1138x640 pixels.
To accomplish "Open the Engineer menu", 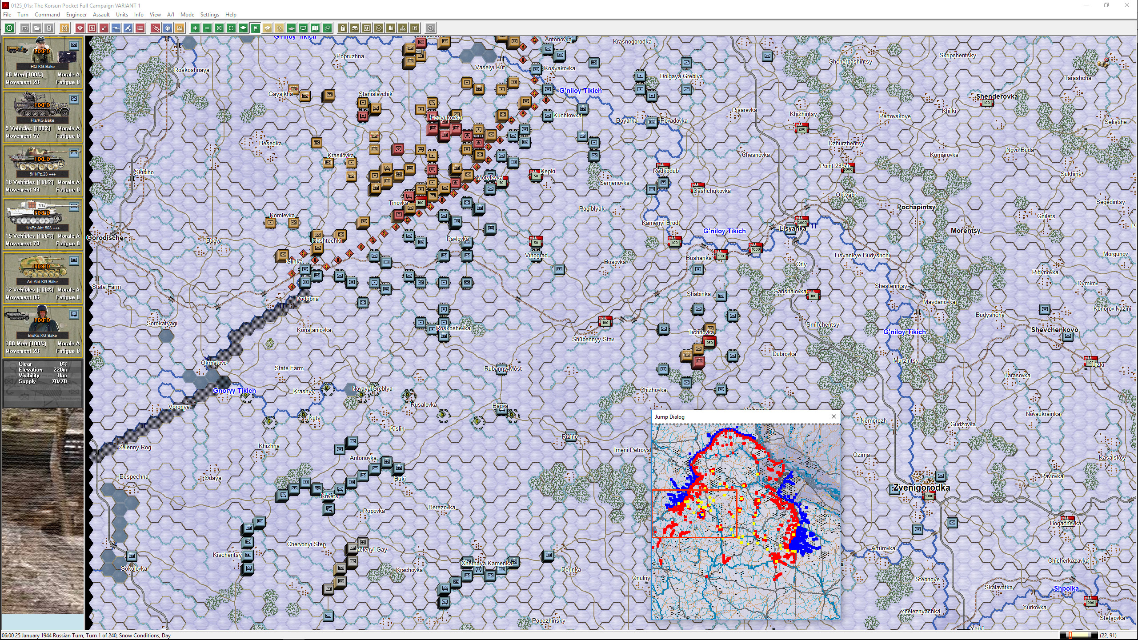I will [76, 15].
